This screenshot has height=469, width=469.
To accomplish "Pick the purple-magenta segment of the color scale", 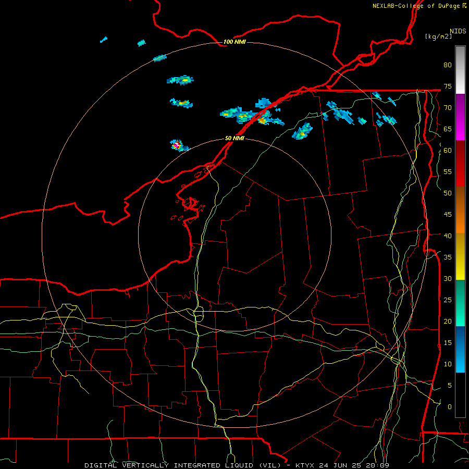I will (460, 117).
